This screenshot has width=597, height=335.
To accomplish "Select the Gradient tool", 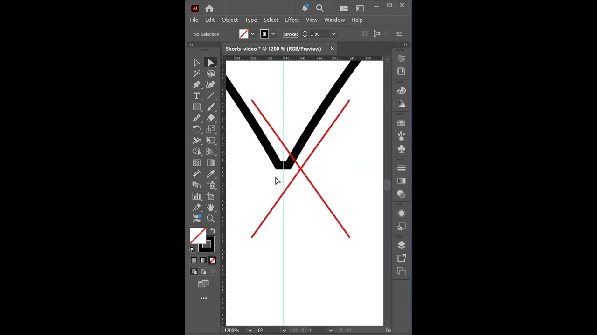I will (x=211, y=163).
